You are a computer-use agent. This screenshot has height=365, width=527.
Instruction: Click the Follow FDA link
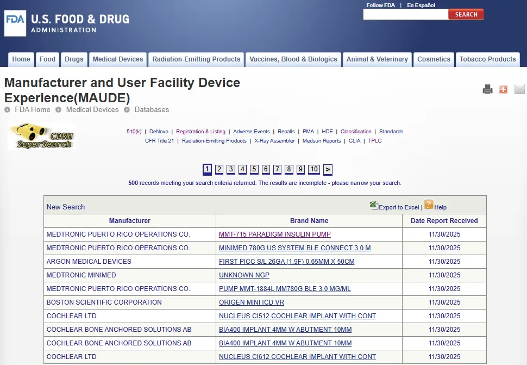click(380, 5)
